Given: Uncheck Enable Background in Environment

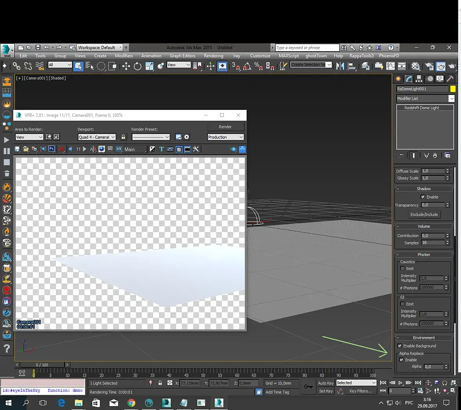Looking at the screenshot, I should coord(400,346).
